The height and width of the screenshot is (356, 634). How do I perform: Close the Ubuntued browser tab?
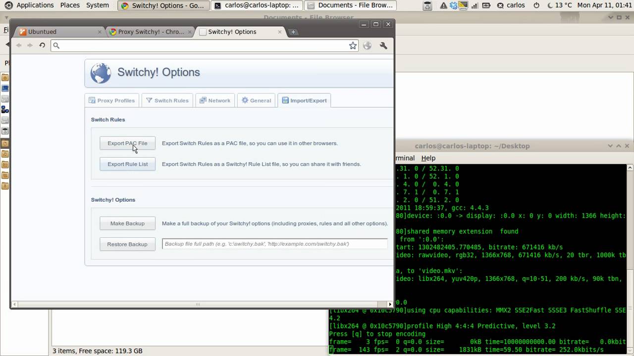click(100, 32)
